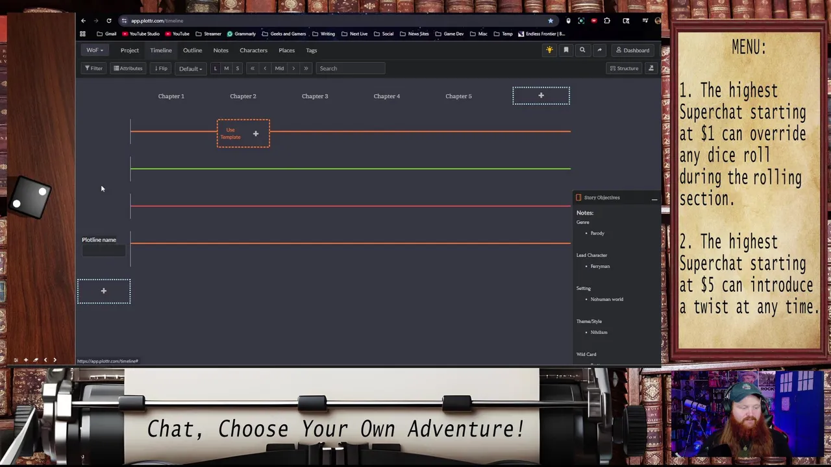Select the green plotline line
The height and width of the screenshot is (467, 831).
coord(351,169)
